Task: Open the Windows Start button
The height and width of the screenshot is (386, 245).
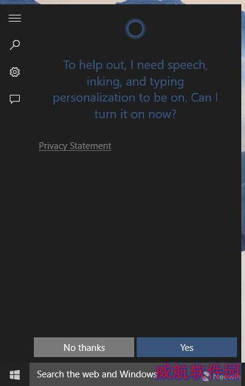Action: [15, 375]
